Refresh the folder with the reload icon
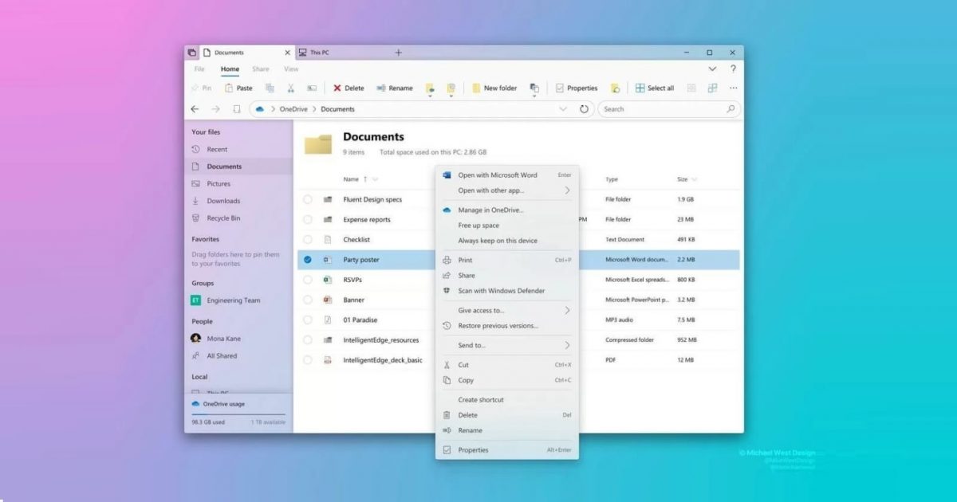This screenshot has height=502, width=957. [584, 109]
